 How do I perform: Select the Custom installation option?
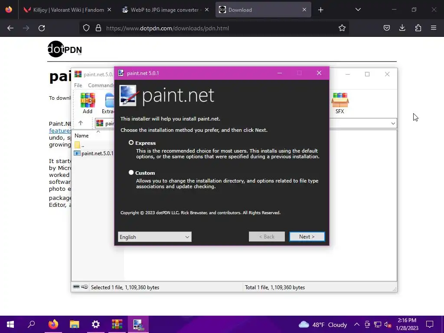point(131,173)
